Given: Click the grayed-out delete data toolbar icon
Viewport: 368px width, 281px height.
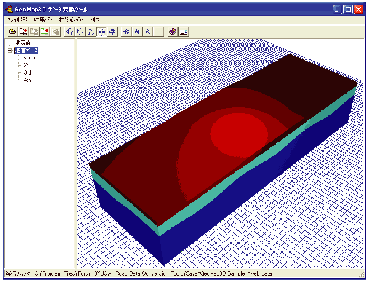Looking at the screenshot, I should click(x=55, y=32).
